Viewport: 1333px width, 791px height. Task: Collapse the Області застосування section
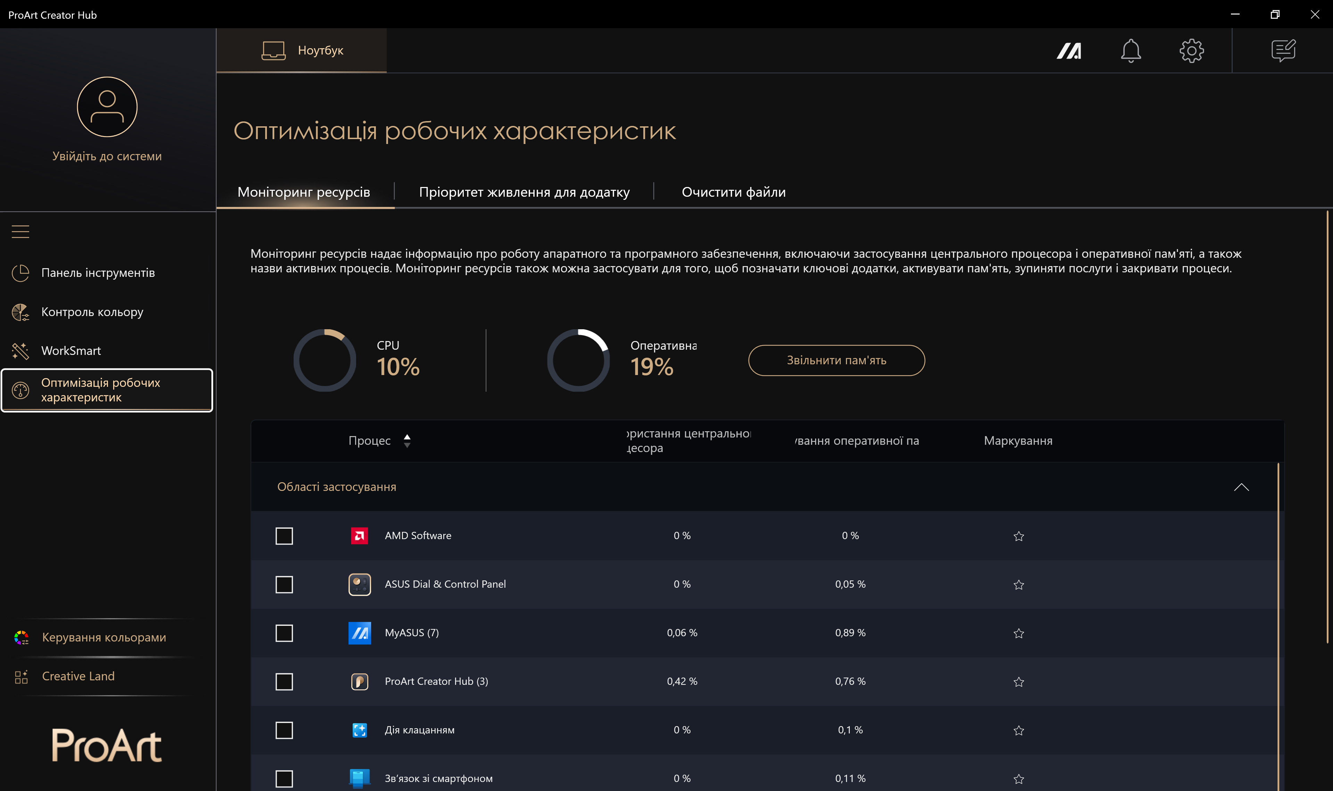[1241, 487]
